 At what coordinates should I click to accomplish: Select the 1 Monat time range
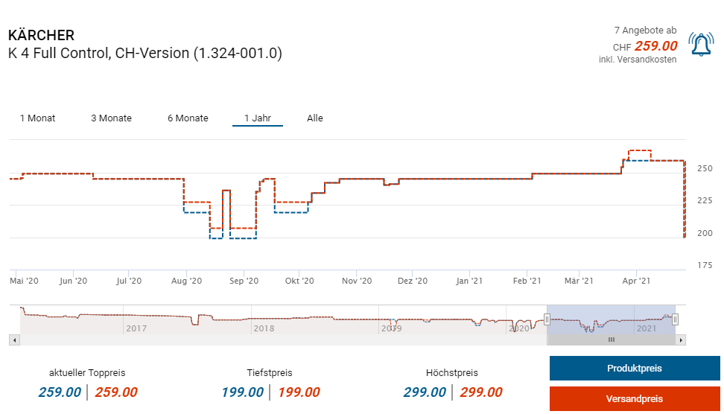37,118
